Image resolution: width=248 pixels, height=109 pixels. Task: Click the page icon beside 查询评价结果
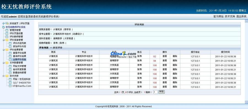(10, 56)
